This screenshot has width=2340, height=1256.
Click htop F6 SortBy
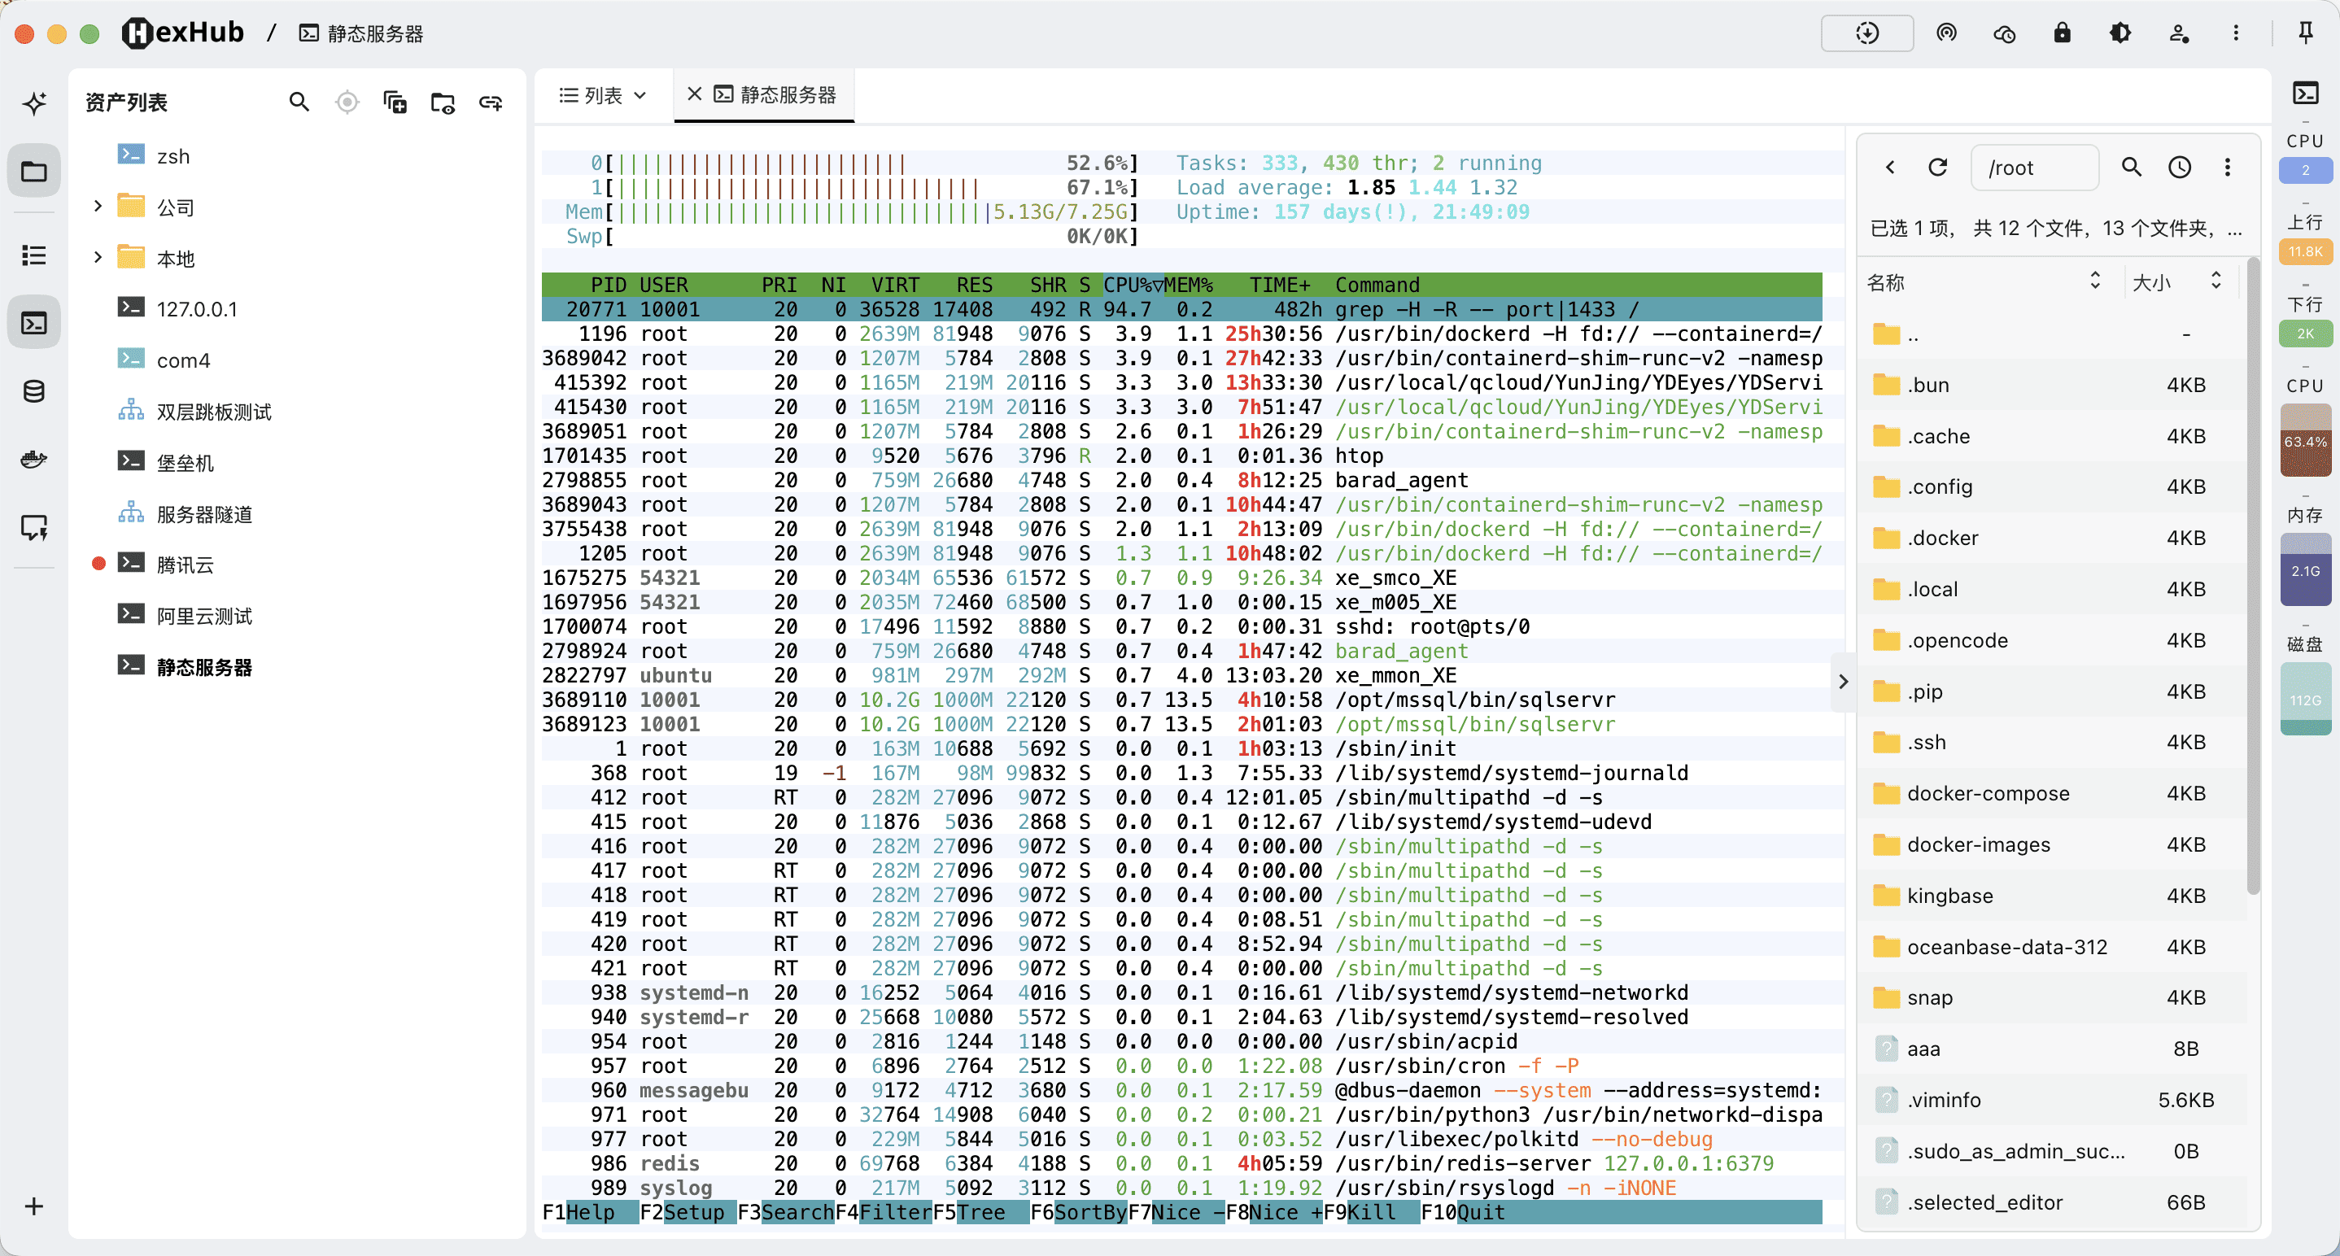(x=1079, y=1212)
